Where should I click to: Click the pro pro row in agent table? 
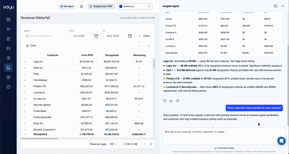tap(223, 19)
